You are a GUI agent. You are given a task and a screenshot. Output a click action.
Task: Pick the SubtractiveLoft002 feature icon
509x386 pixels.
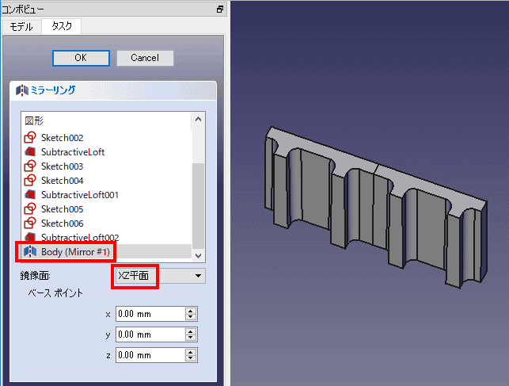[30, 237]
